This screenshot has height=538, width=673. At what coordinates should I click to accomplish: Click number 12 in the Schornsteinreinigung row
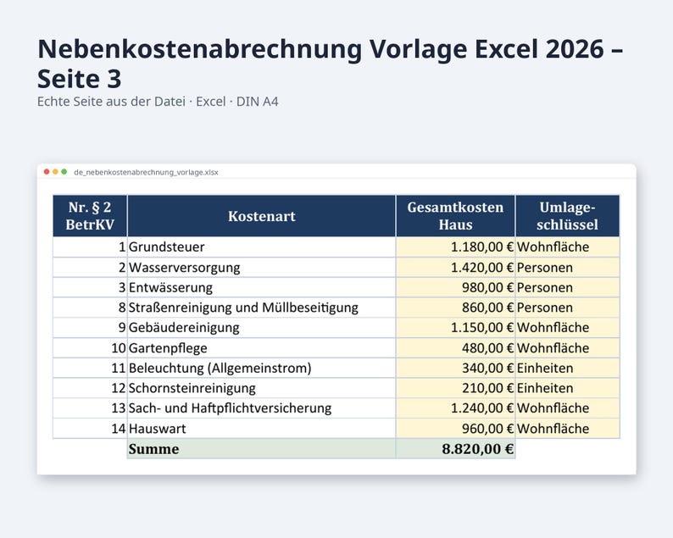click(90, 388)
